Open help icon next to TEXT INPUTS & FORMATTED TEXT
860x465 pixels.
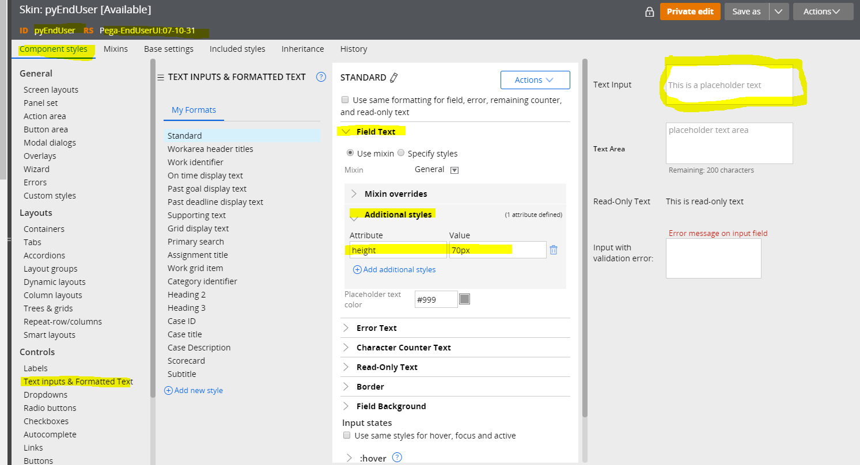321,77
